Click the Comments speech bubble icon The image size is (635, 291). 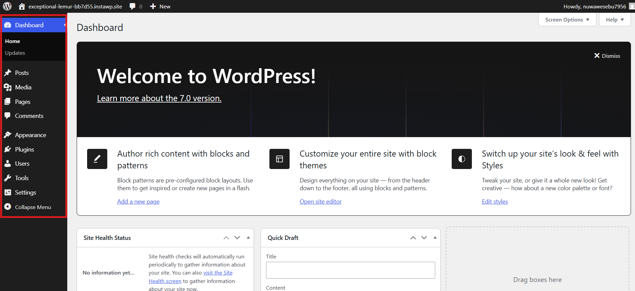pyautogui.click(x=8, y=116)
